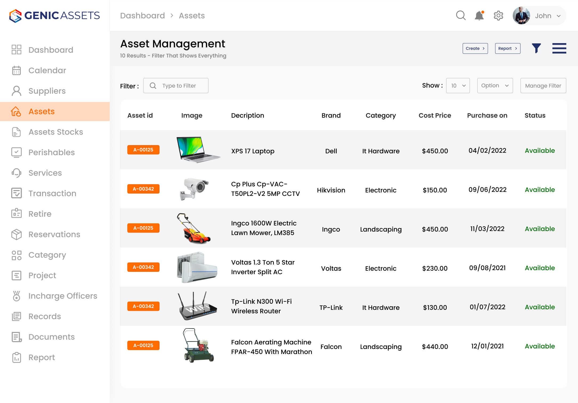The height and width of the screenshot is (403, 578).
Task: Open the hamburger menu icon
Action: coord(559,48)
